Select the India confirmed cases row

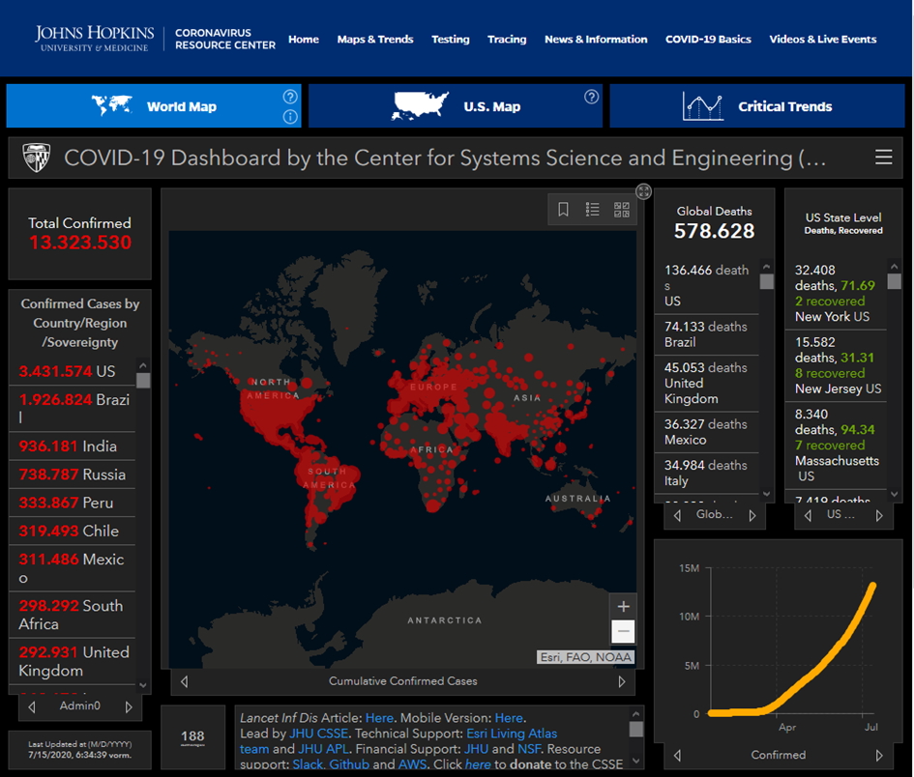coord(73,446)
